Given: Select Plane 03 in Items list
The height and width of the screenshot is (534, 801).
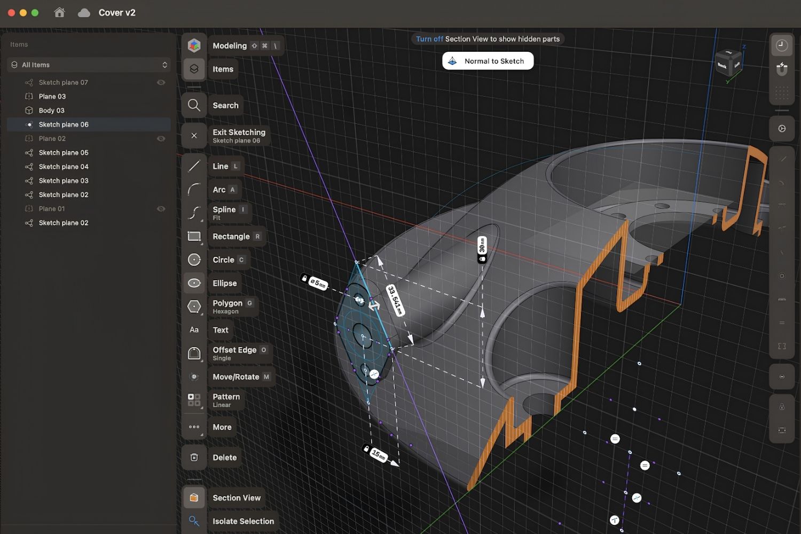Looking at the screenshot, I should [x=89, y=96].
